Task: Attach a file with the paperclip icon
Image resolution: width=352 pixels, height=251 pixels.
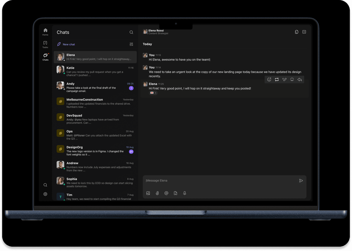Action: point(157,193)
